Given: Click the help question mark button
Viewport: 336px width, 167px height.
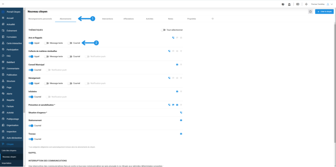Looking at the screenshot, I should (310, 11).
